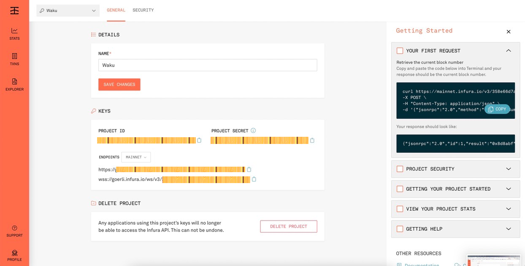The width and height of the screenshot is (525, 266).
Task: Click the Project Secret info icon
Action: 253,130
